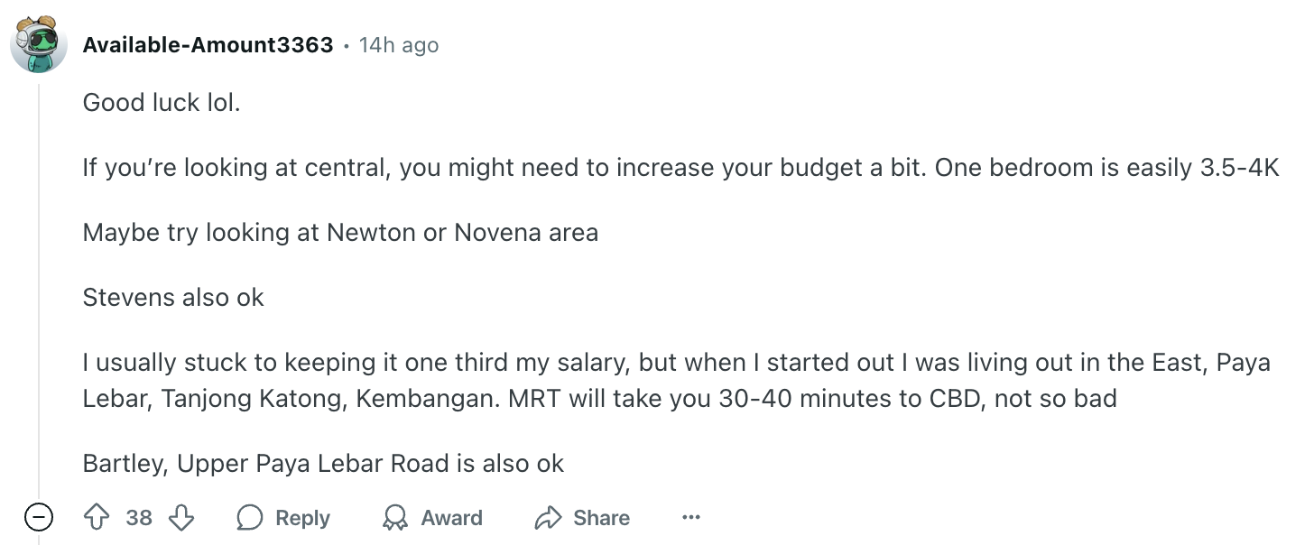The height and width of the screenshot is (545, 1314).
Task: Click the speech bubble reply icon
Action: pos(250,518)
